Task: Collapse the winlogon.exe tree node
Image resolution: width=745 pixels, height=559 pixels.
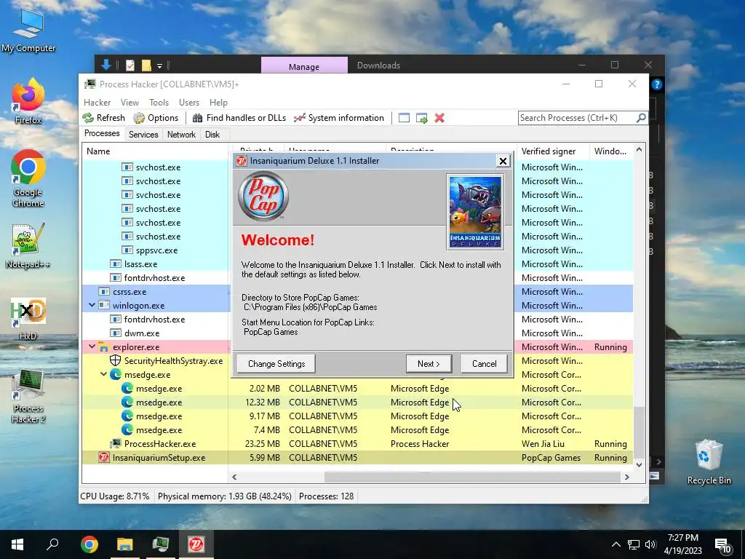Action: point(92,305)
